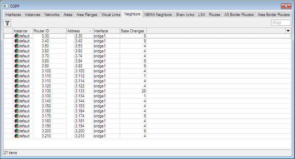This screenshot has height=159, width=295.
Task: Click the 21 items status text
Action: (x=10, y=153)
